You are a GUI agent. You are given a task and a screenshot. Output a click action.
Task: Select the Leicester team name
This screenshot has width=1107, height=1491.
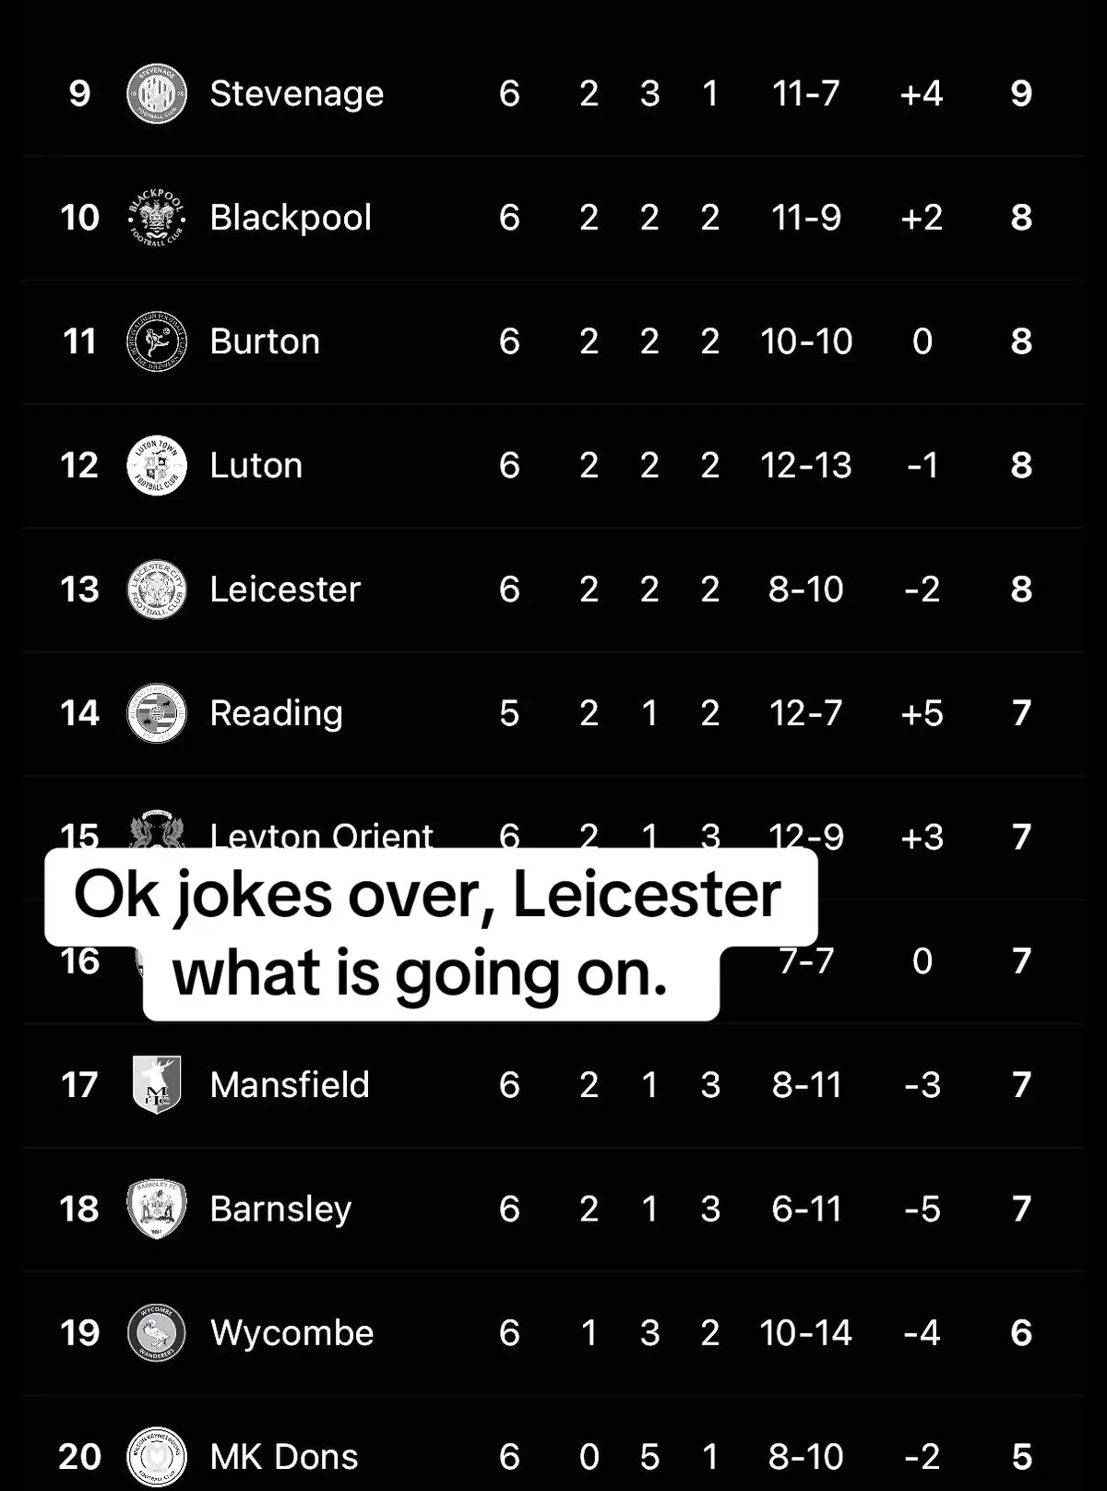coord(285,589)
